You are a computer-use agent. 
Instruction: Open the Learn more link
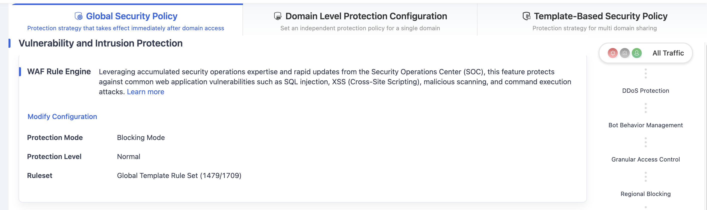point(145,92)
